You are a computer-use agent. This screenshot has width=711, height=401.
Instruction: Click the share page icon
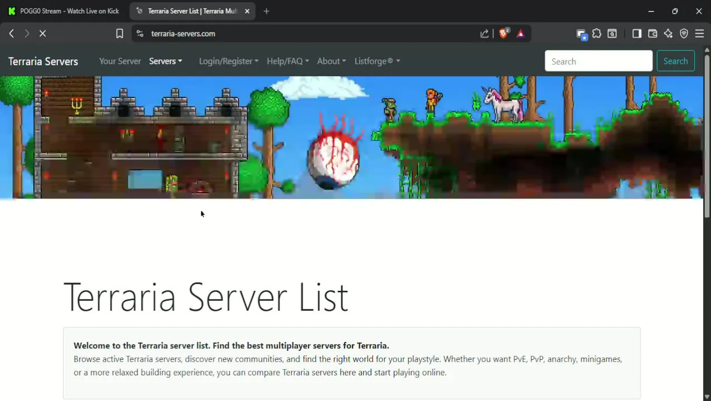click(485, 33)
